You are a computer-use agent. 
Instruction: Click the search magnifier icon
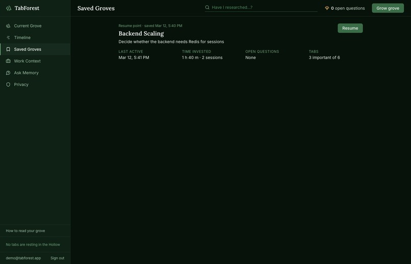(x=207, y=7)
